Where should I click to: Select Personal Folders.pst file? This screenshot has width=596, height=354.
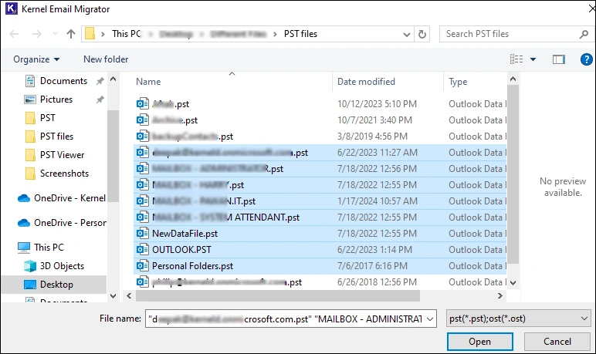click(320, 266)
